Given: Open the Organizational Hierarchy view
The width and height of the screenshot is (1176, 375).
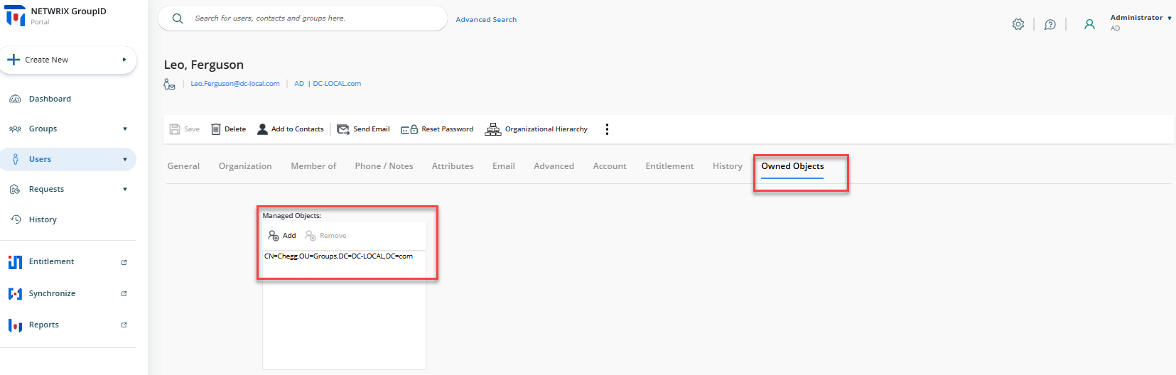Looking at the screenshot, I should (x=536, y=129).
